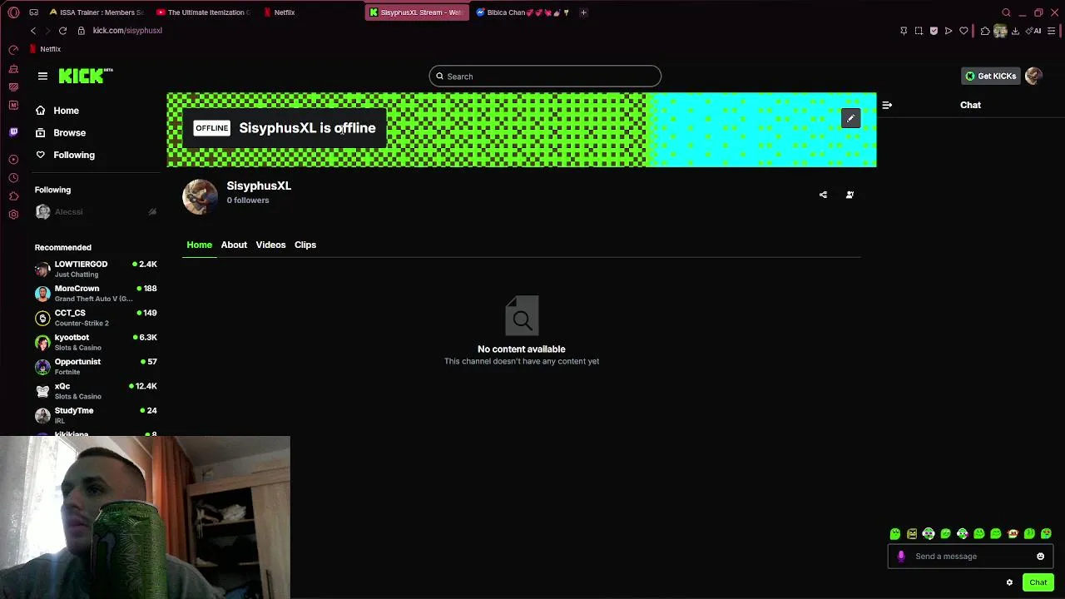The width and height of the screenshot is (1065, 599).
Task: Open the SisyphusXL channel avatar
Action: tap(200, 196)
